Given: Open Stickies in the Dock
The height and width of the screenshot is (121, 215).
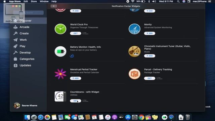Looking at the screenshot, I should (x=155, y=117).
